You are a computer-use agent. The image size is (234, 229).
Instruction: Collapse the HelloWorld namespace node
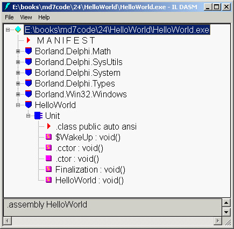18,105
